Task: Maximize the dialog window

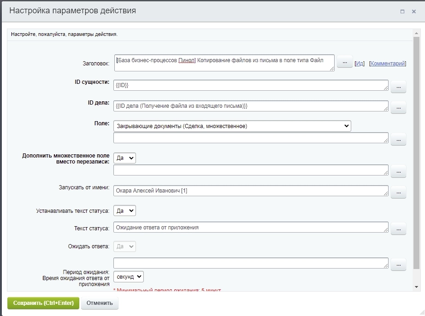Action: click(x=402, y=12)
